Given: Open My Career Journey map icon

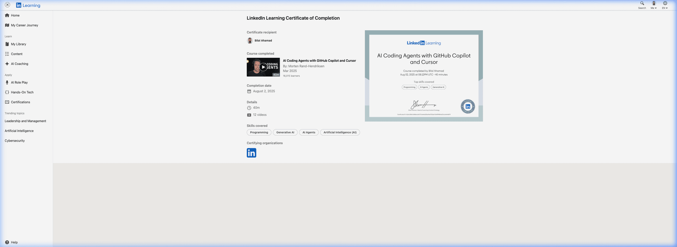Looking at the screenshot, I should [x=7, y=25].
